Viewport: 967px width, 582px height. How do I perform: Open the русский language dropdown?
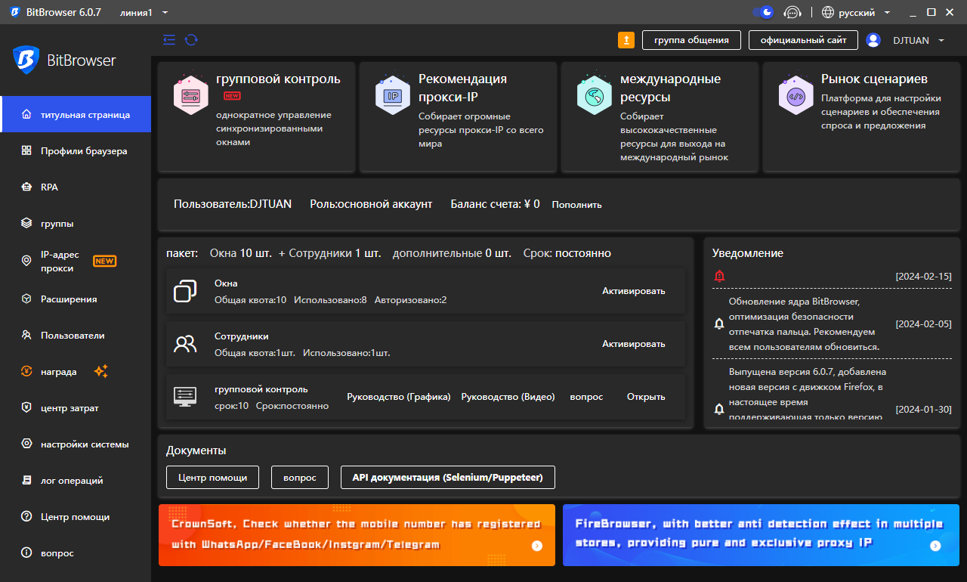point(856,12)
